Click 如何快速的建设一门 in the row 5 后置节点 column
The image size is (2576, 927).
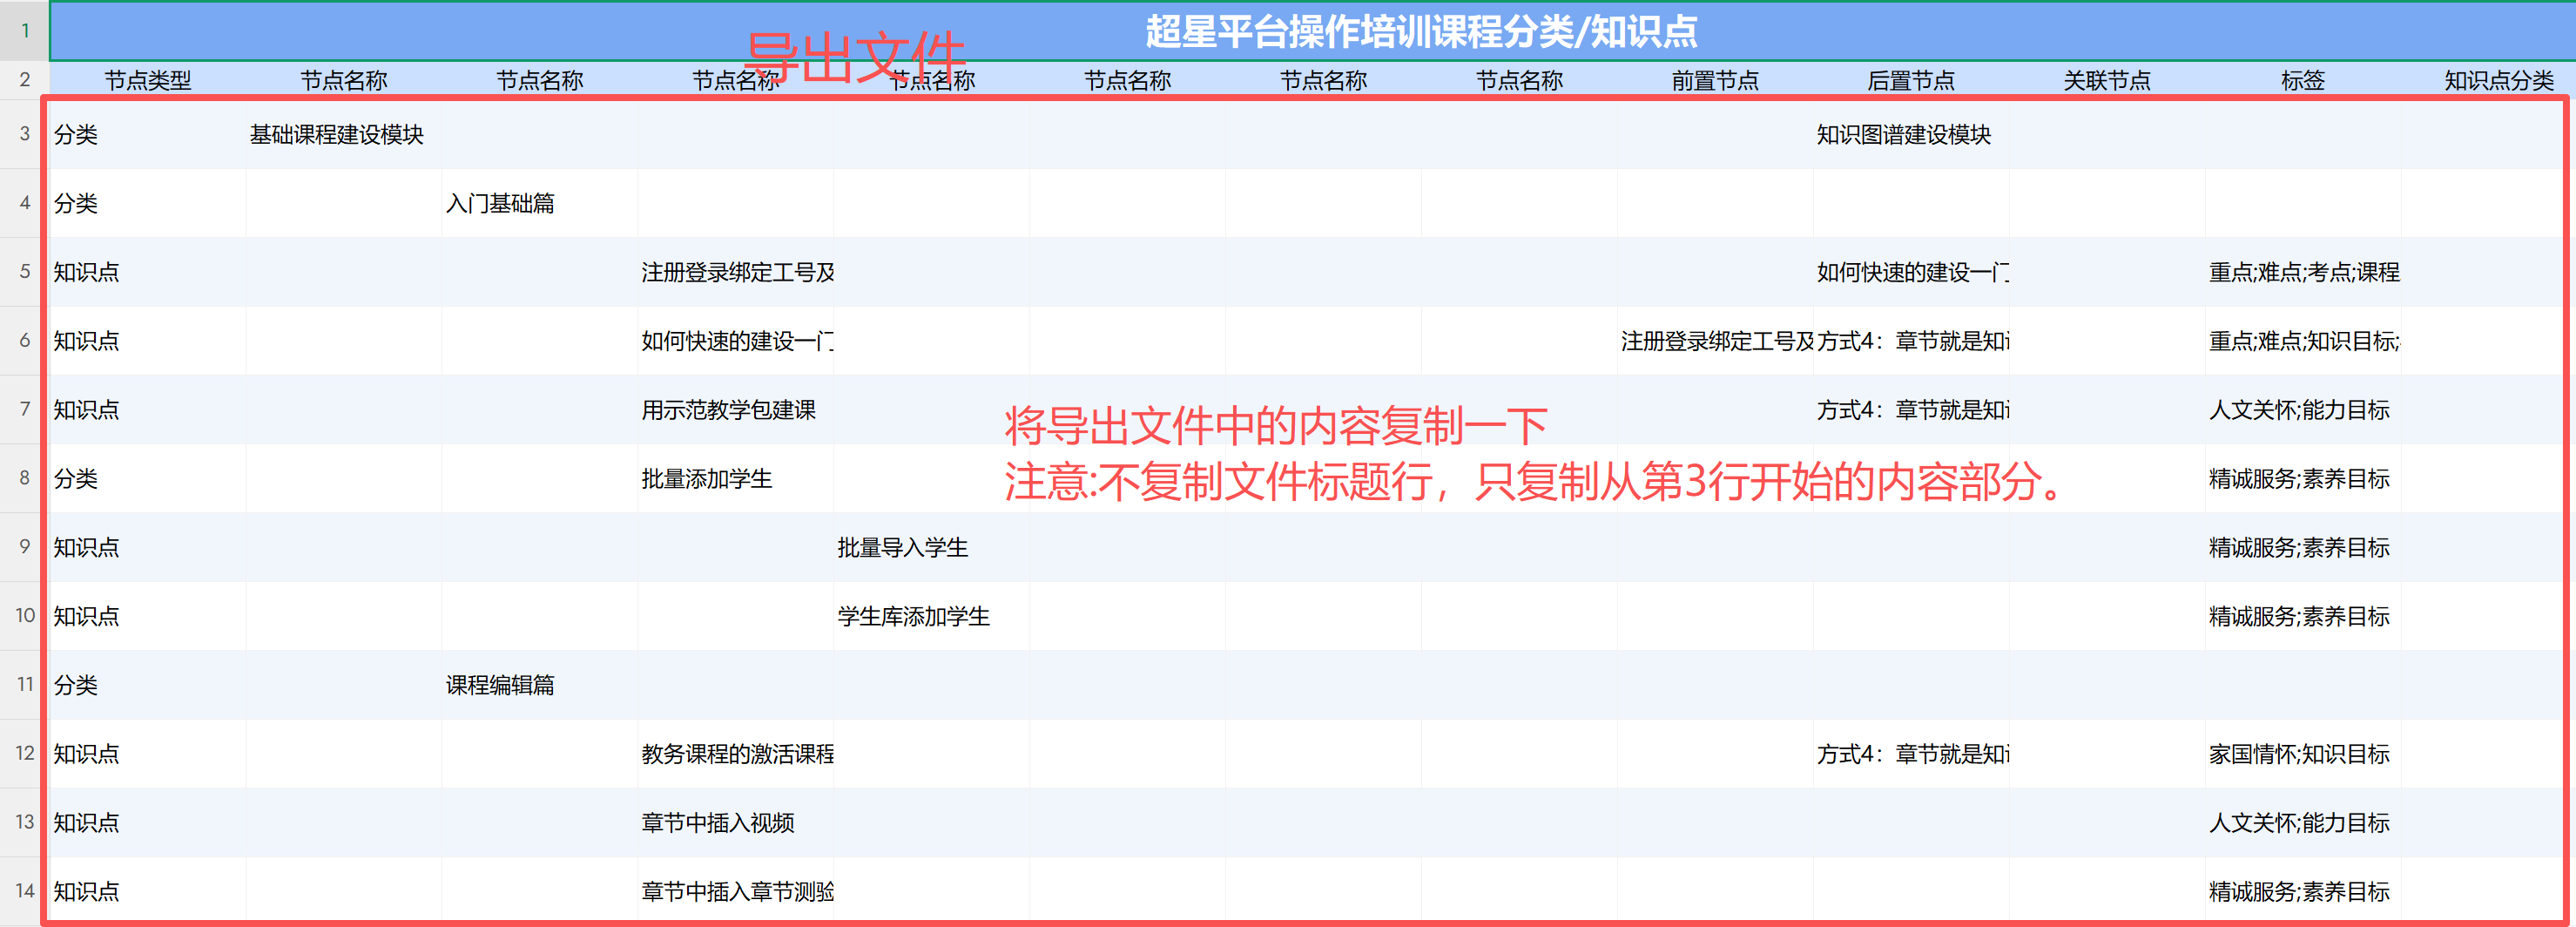click(1913, 272)
